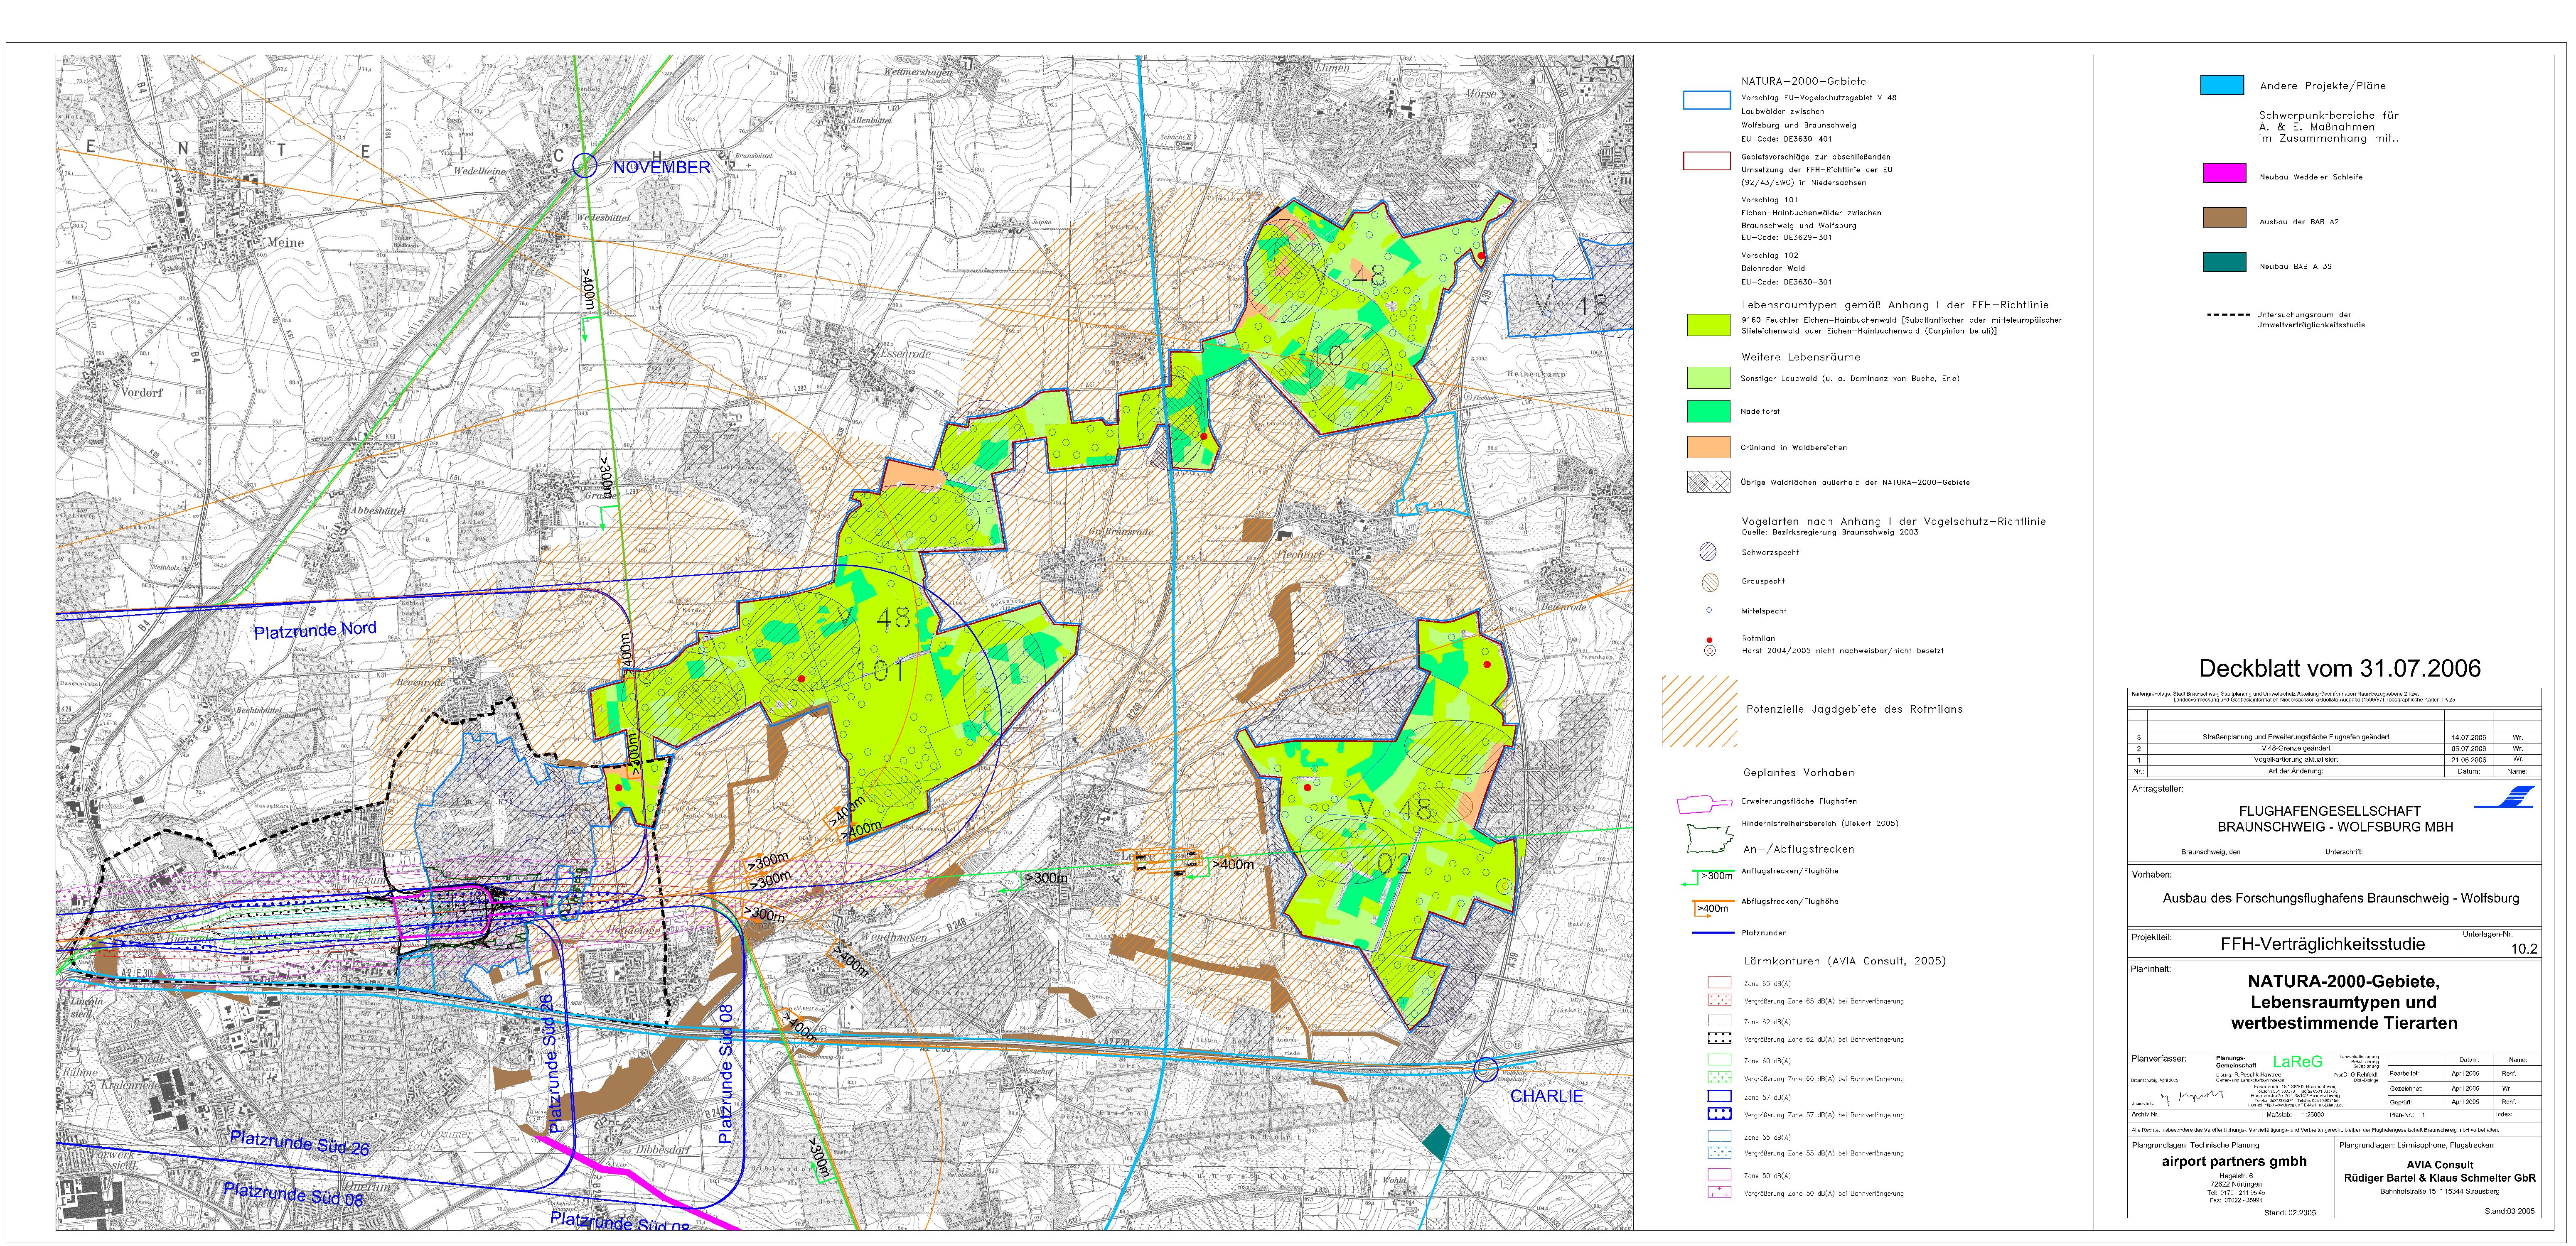Click the orange-hatched Jagdgebiete des Rotmilans box
The height and width of the screenshot is (1246, 2576).
tap(1699, 711)
